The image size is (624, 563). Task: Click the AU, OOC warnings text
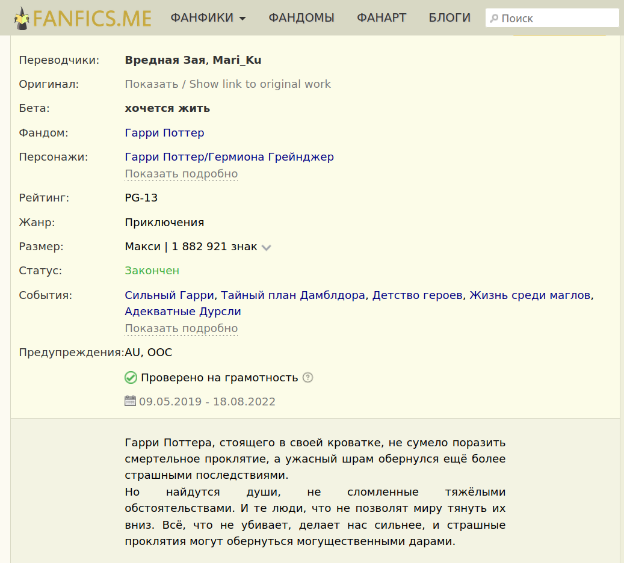pos(149,352)
